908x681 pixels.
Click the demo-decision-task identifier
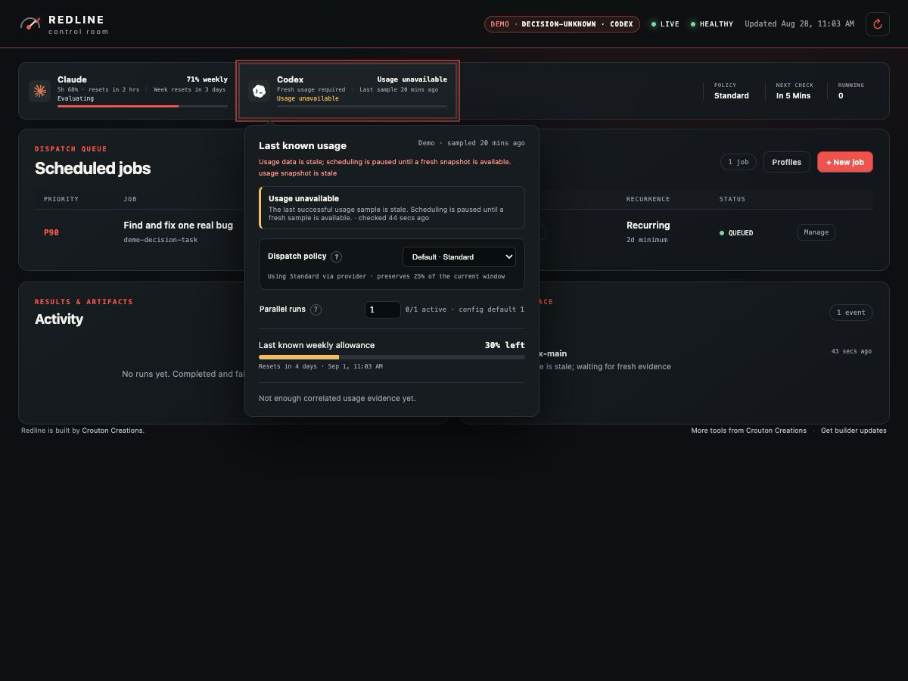160,240
